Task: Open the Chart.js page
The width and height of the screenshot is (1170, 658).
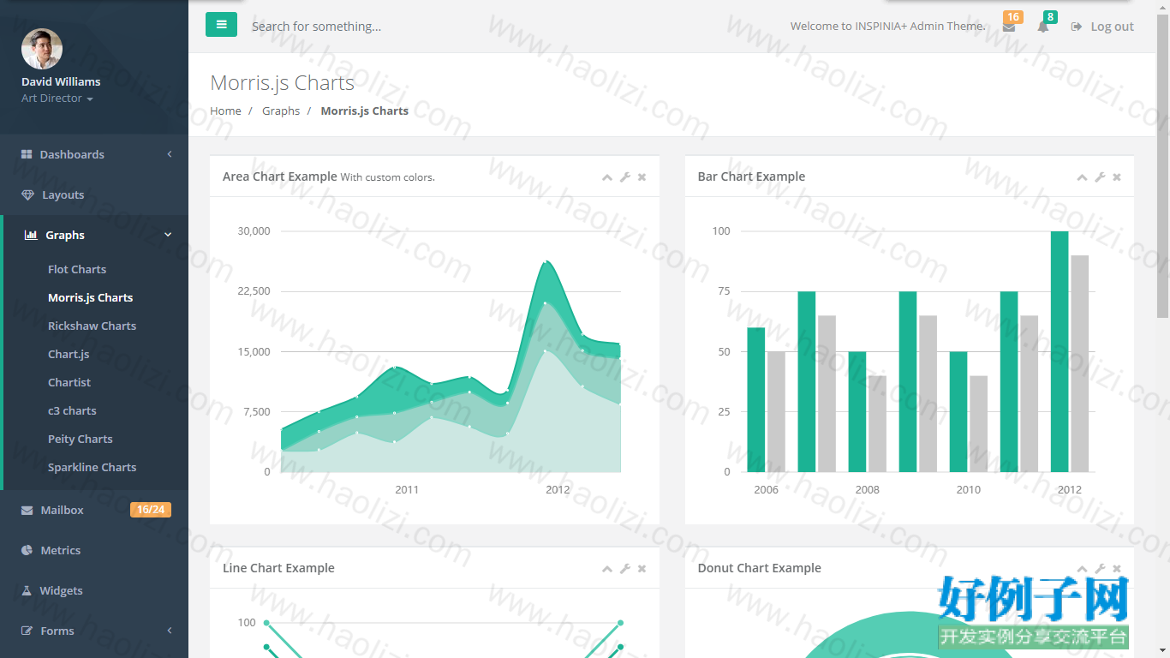Action: click(x=69, y=354)
